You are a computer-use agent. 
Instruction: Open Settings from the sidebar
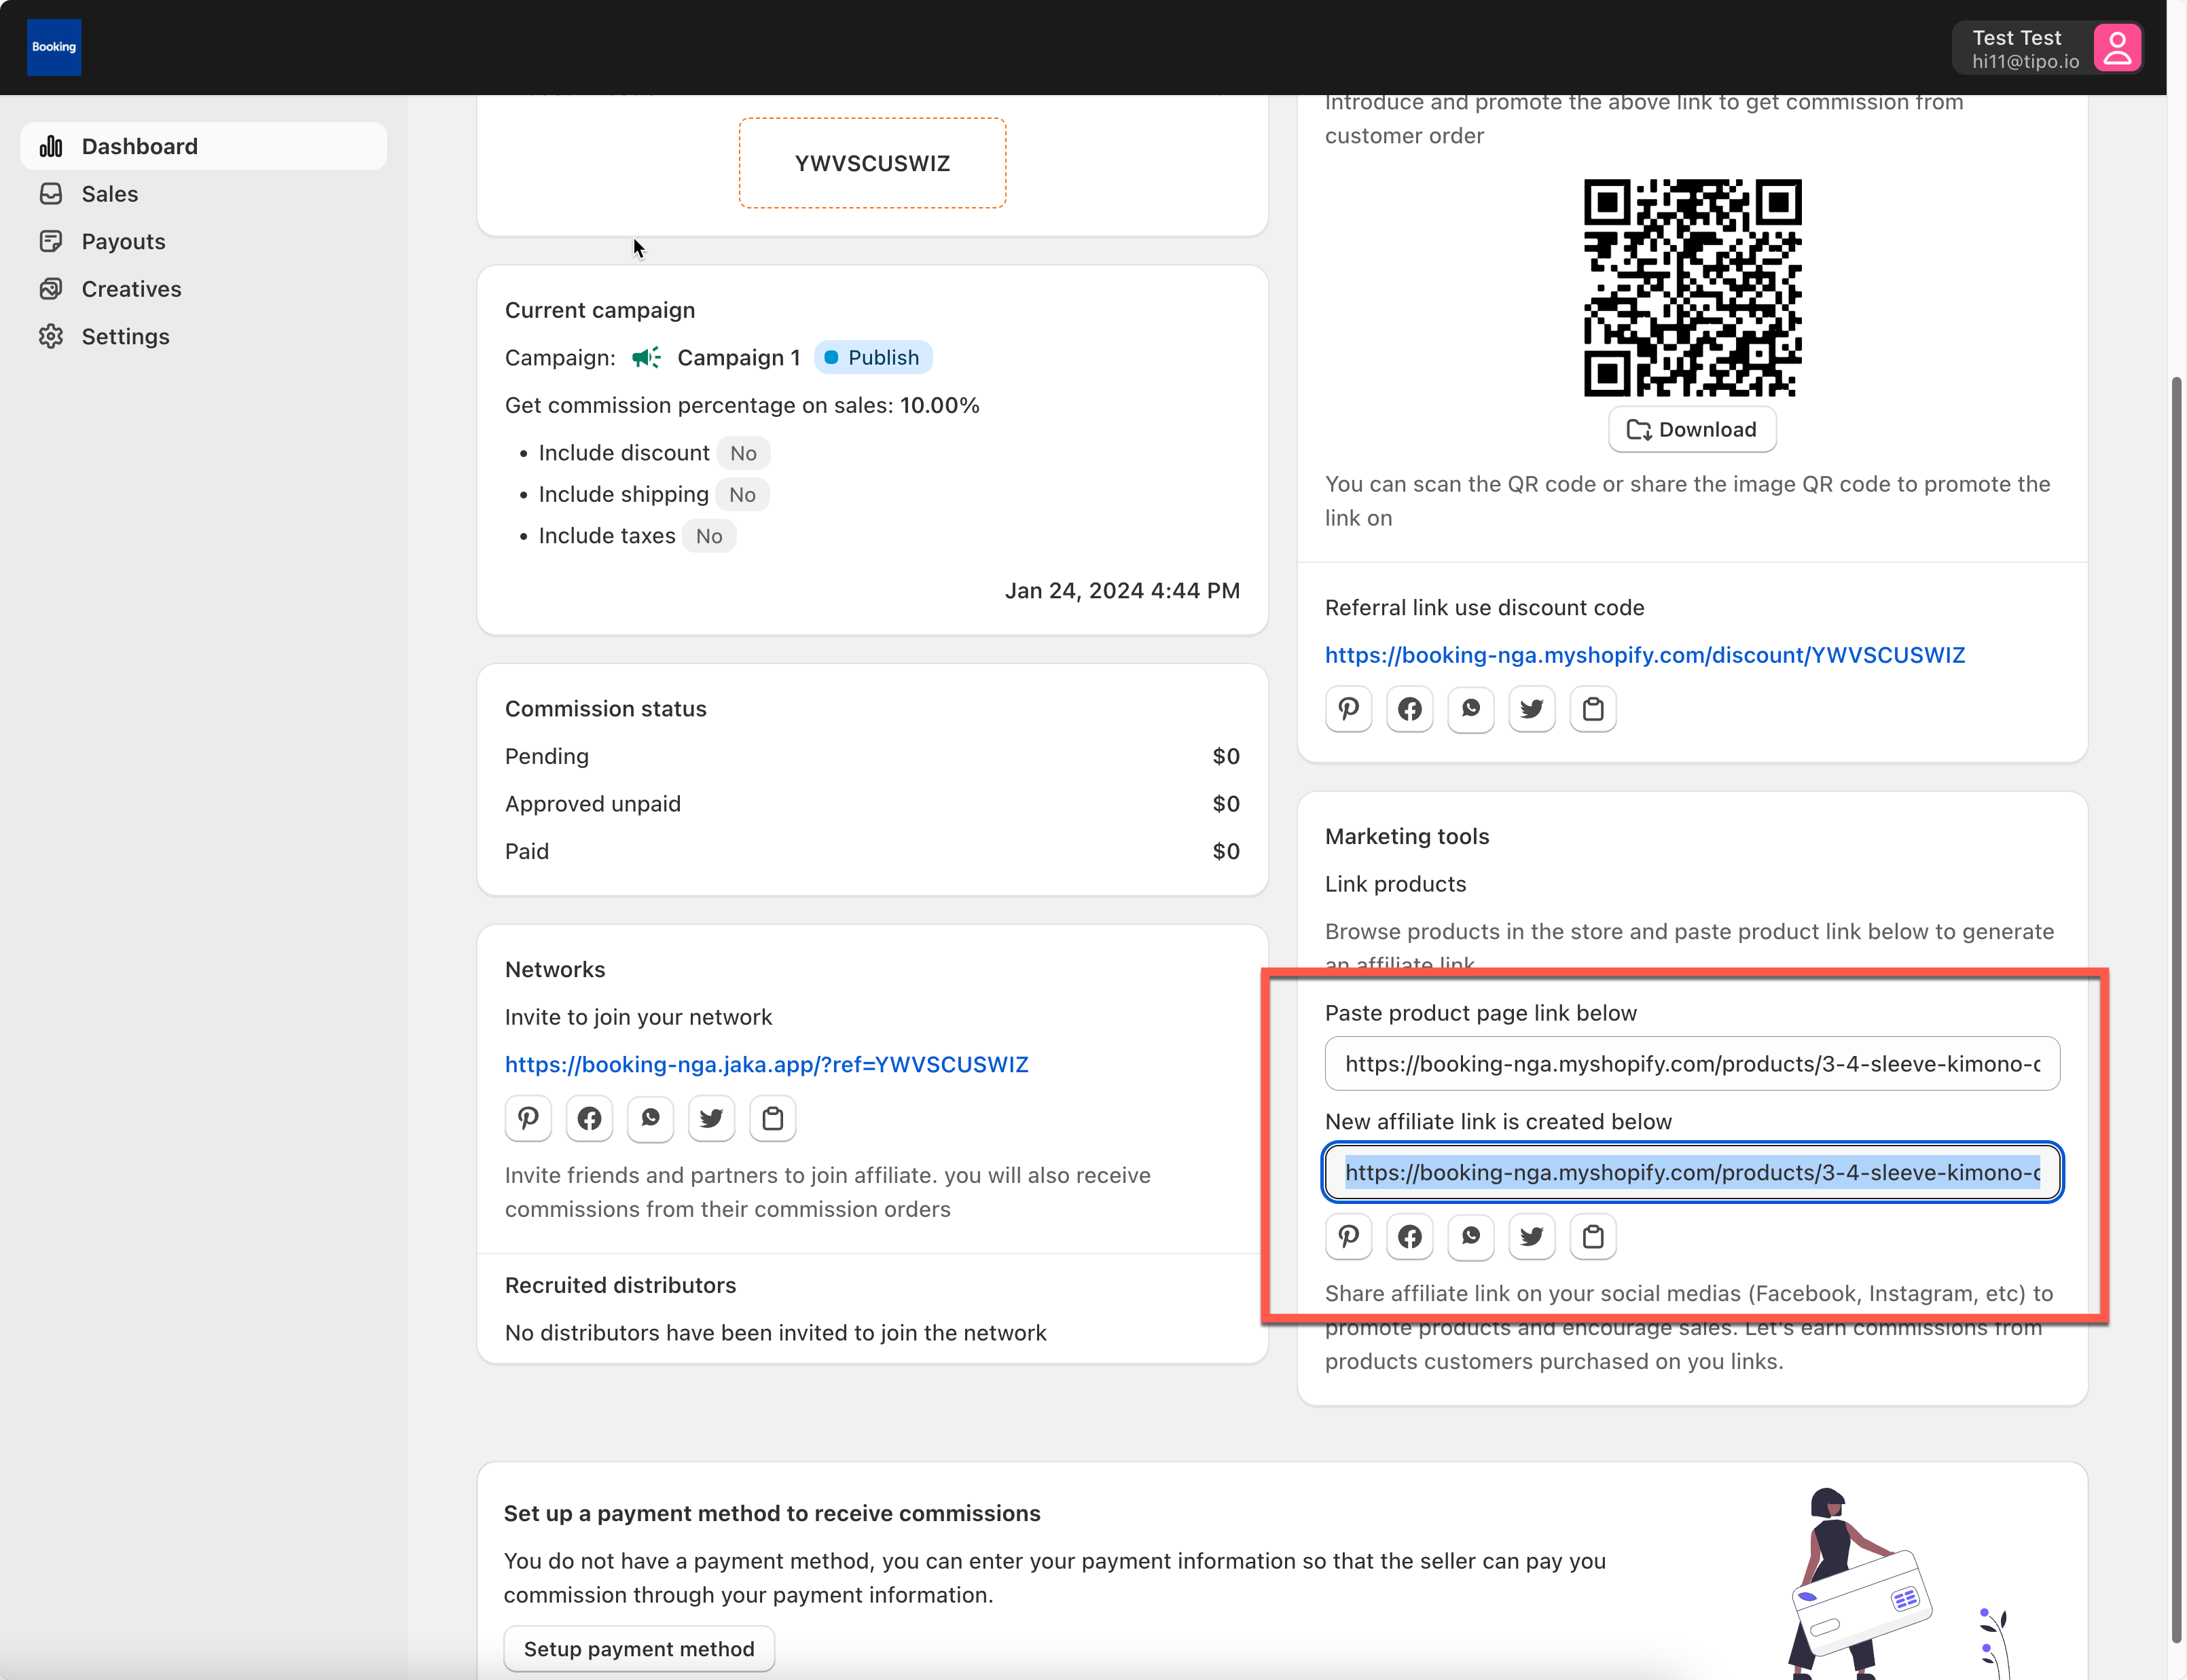(125, 336)
